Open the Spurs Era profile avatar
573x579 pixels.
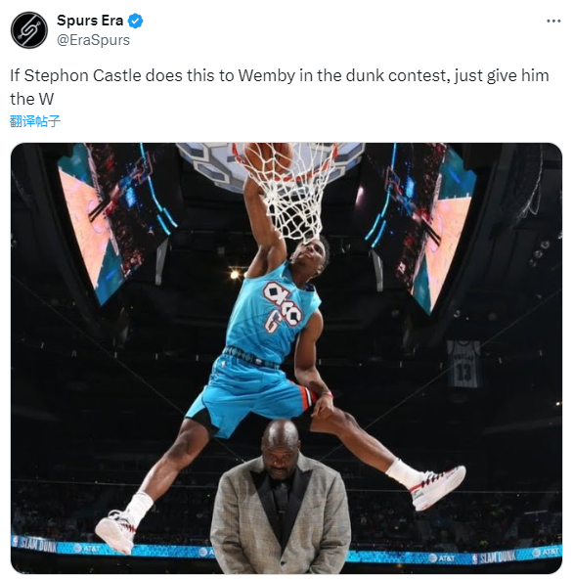(x=29, y=30)
